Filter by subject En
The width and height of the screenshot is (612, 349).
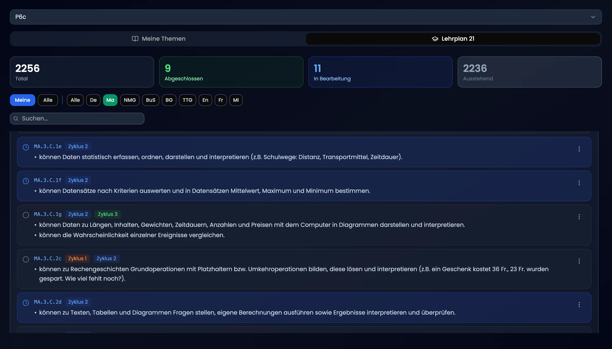click(x=205, y=100)
